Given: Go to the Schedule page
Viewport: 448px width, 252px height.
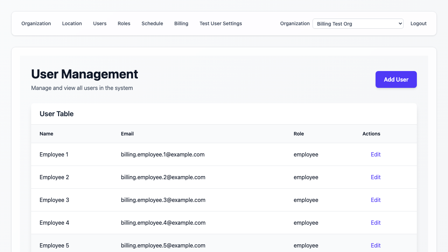Looking at the screenshot, I should [x=152, y=23].
